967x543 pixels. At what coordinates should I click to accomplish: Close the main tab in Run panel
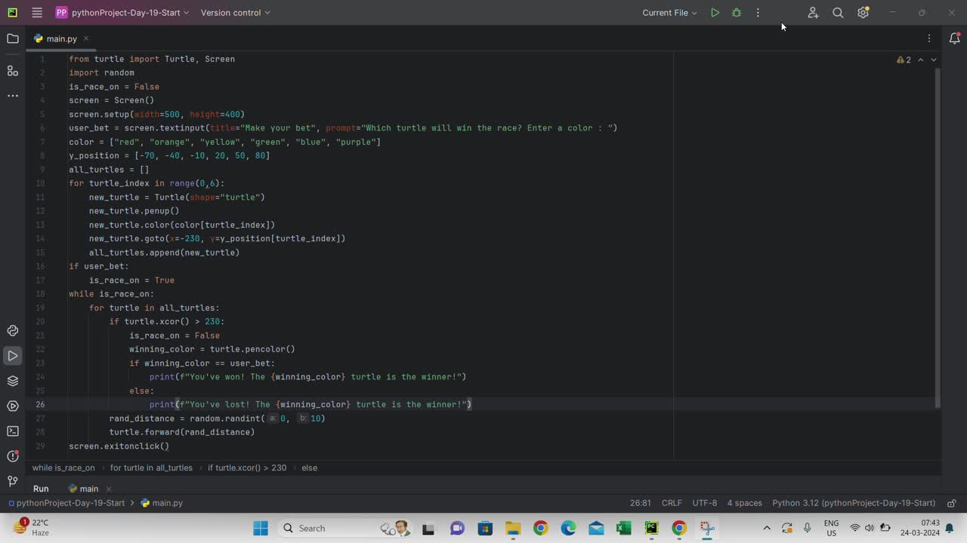click(x=108, y=489)
